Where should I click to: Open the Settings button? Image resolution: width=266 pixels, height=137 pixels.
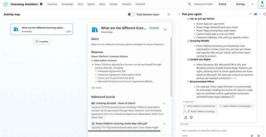pyautogui.click(x=241, y=4)
